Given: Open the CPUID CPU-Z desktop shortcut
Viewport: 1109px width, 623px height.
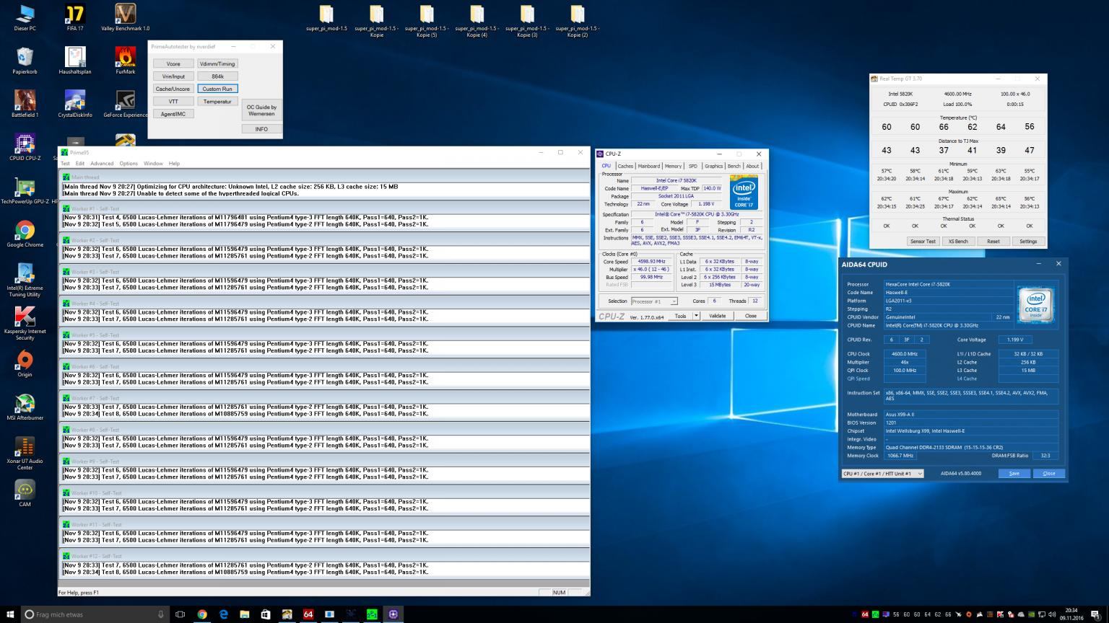Looking at the screenshot, I should (25, 147).
